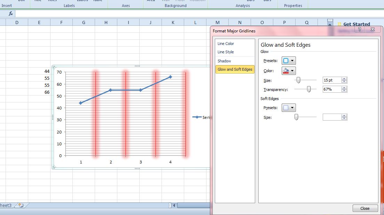
Task: Click the Get Started sun icon
Action: 340,24
